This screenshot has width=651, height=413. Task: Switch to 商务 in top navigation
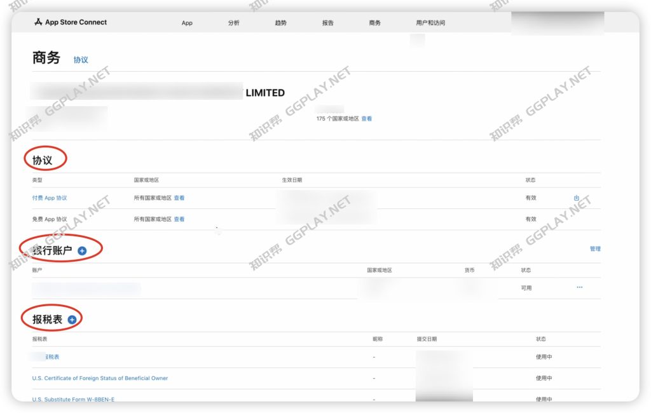375,23
